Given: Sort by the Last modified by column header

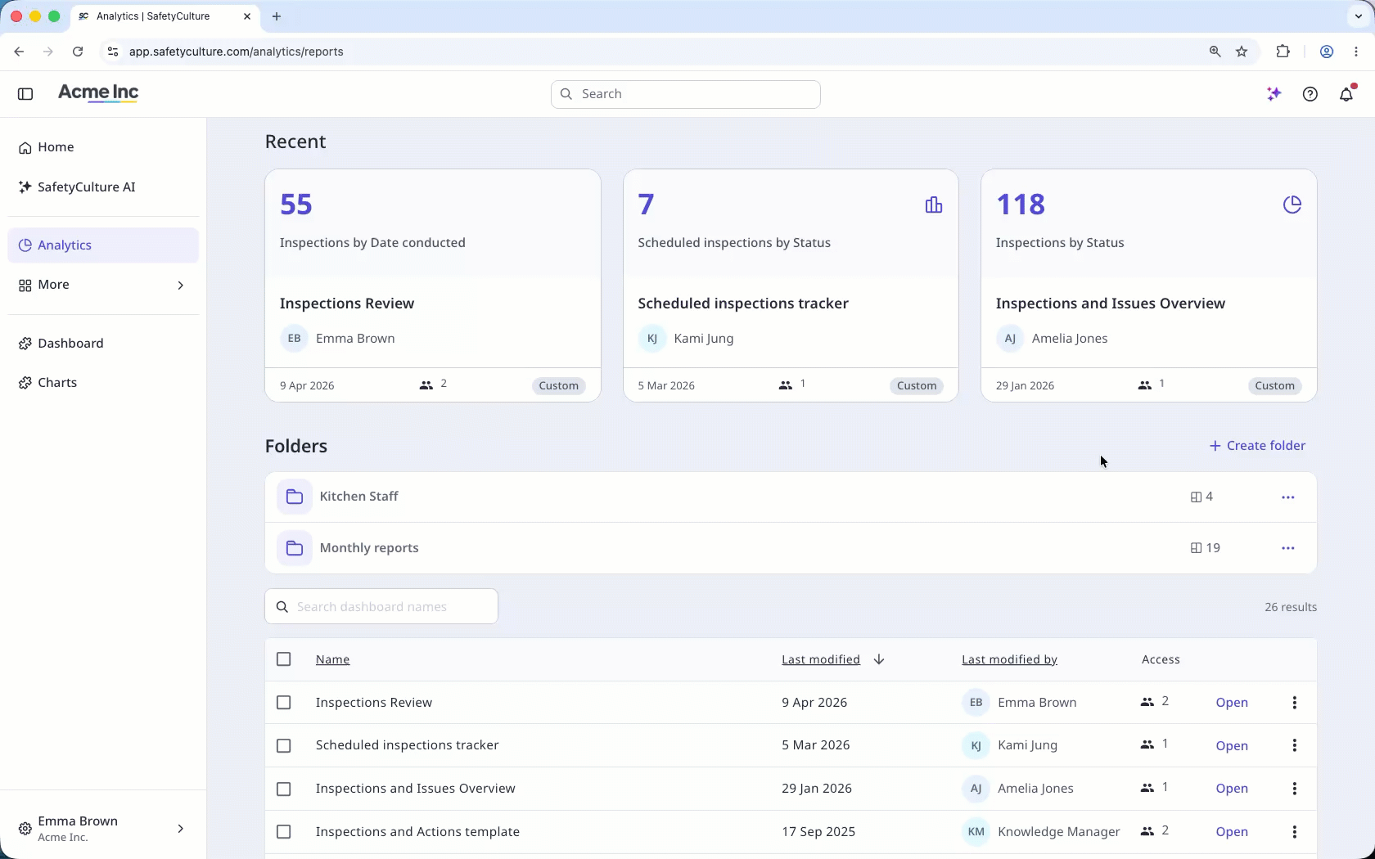Looking at the screenshot, I should (1009, 659).
